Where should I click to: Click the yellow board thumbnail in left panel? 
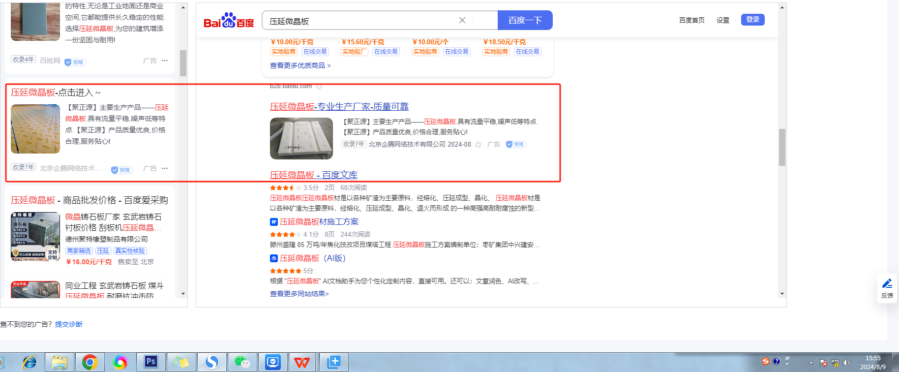35,129
